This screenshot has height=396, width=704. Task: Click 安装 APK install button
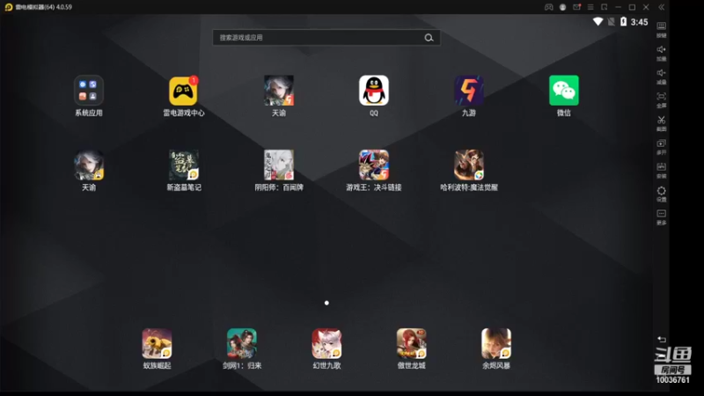coord(662,170)
